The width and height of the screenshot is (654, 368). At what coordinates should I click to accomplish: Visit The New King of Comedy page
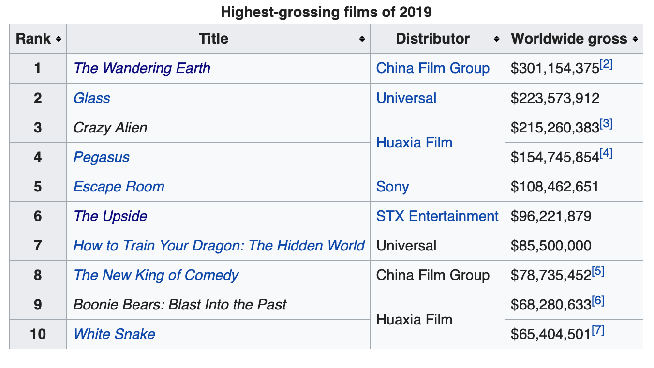pos(156,275)
